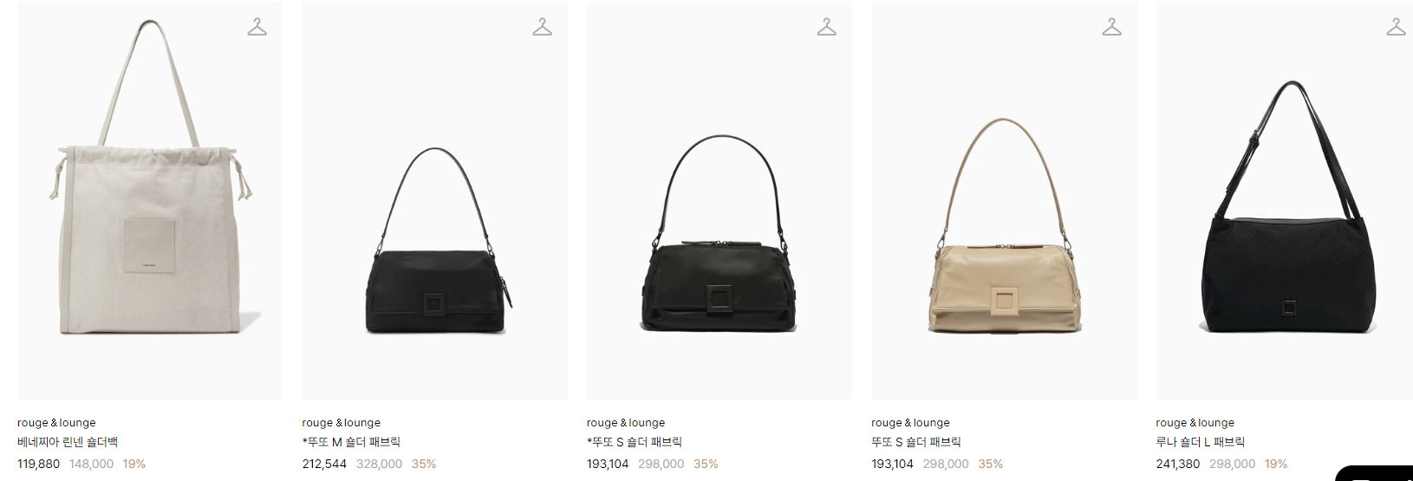The height and width of the screenshot is (481, 1413).
Task: Click the dark floating button at bottom-right
Action: pyautogui.click(x=1375, y=473)
